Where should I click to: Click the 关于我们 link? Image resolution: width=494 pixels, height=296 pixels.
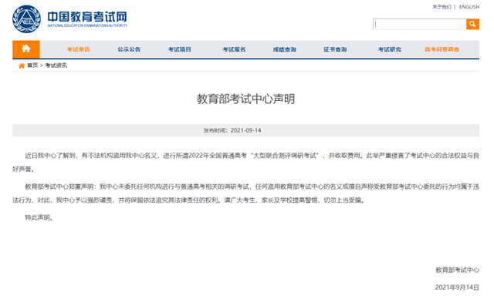coord(442,7)
